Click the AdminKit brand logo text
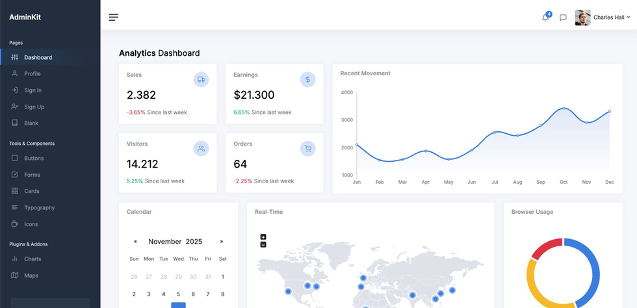This screenshot has height=308, width=637. (x=25, y=17)
